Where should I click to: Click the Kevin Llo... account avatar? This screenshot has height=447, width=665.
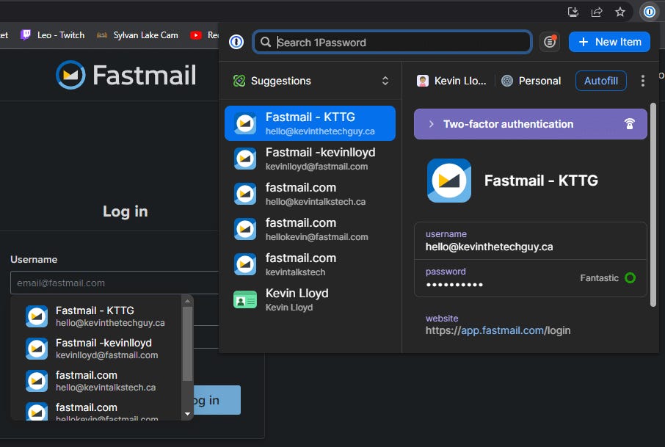(x=422, y=81)
